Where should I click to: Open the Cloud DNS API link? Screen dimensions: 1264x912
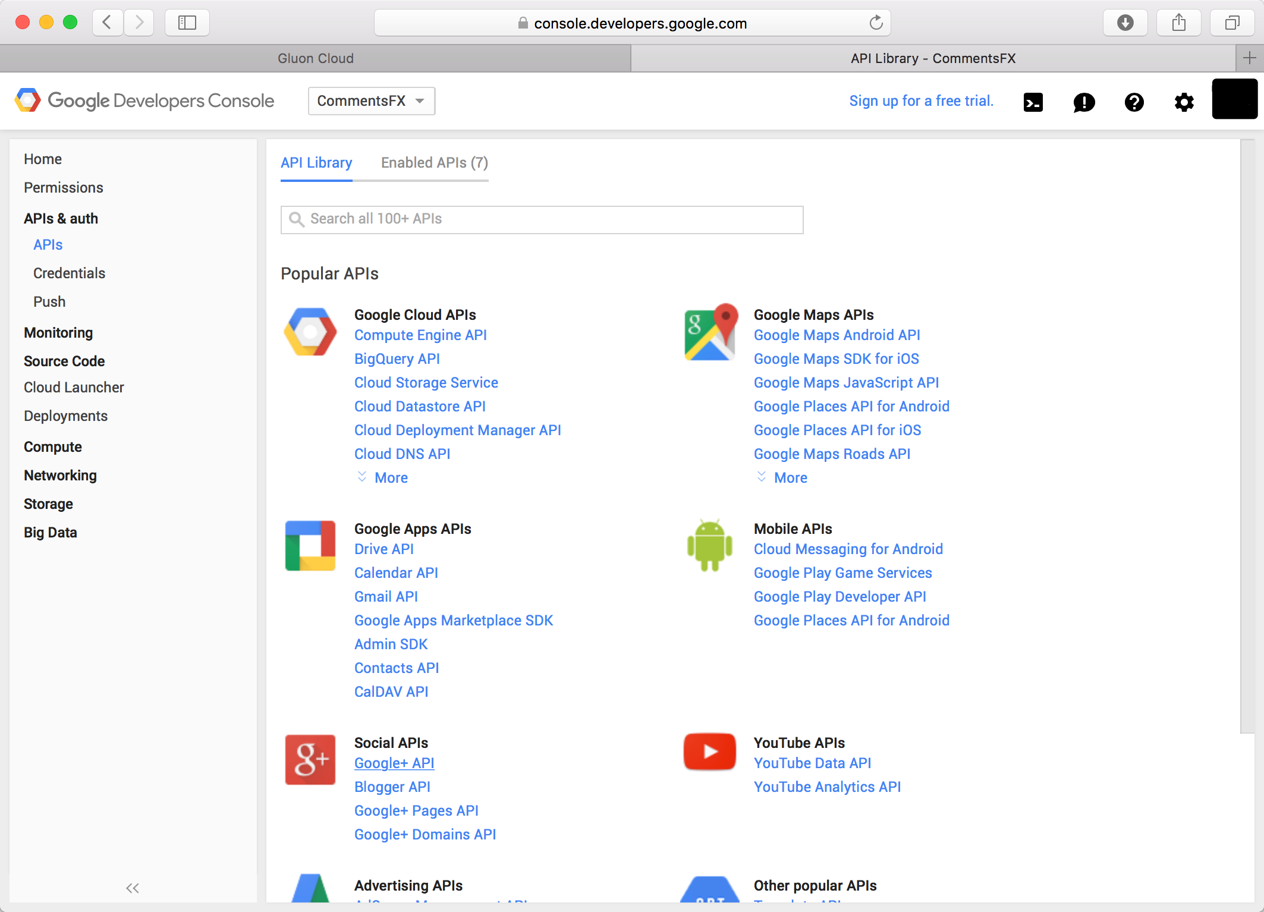[402, 454]
